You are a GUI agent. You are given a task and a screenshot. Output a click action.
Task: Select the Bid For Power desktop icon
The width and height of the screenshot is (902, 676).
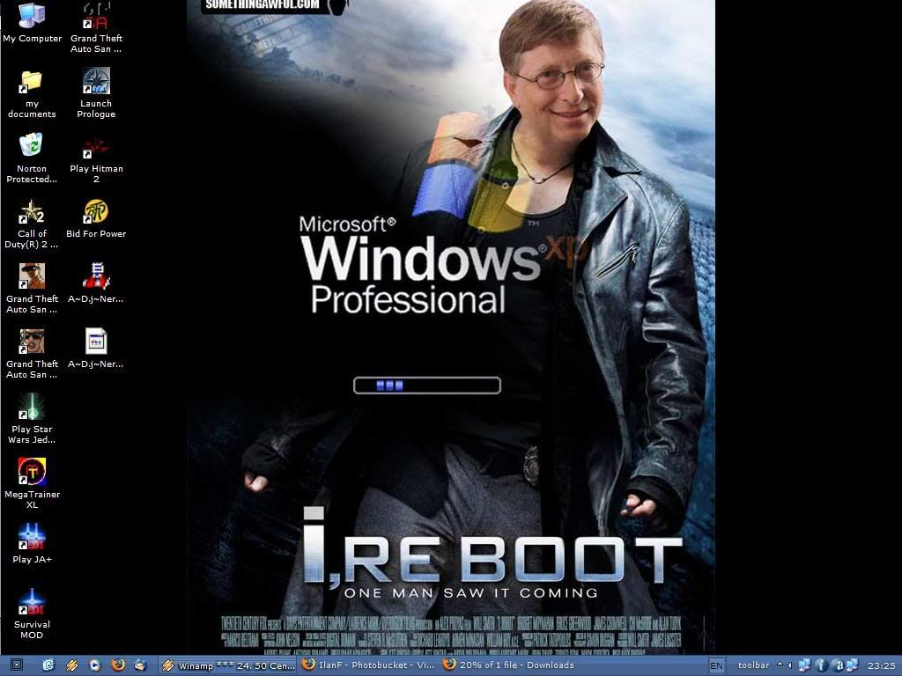[x=96, y=218]
